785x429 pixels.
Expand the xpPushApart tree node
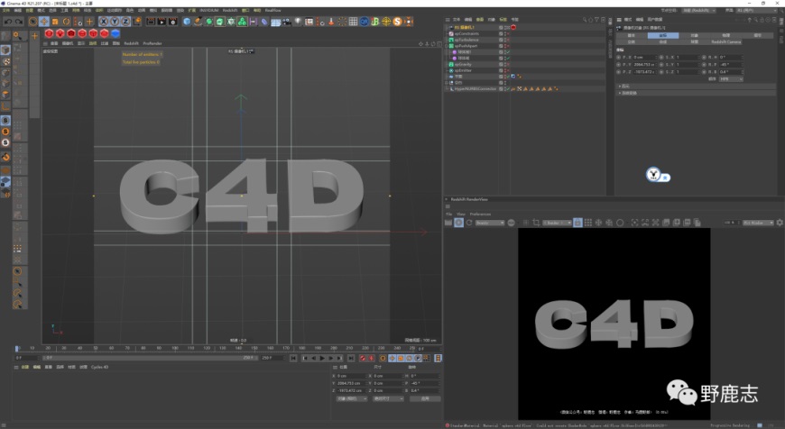pos(447,46)
